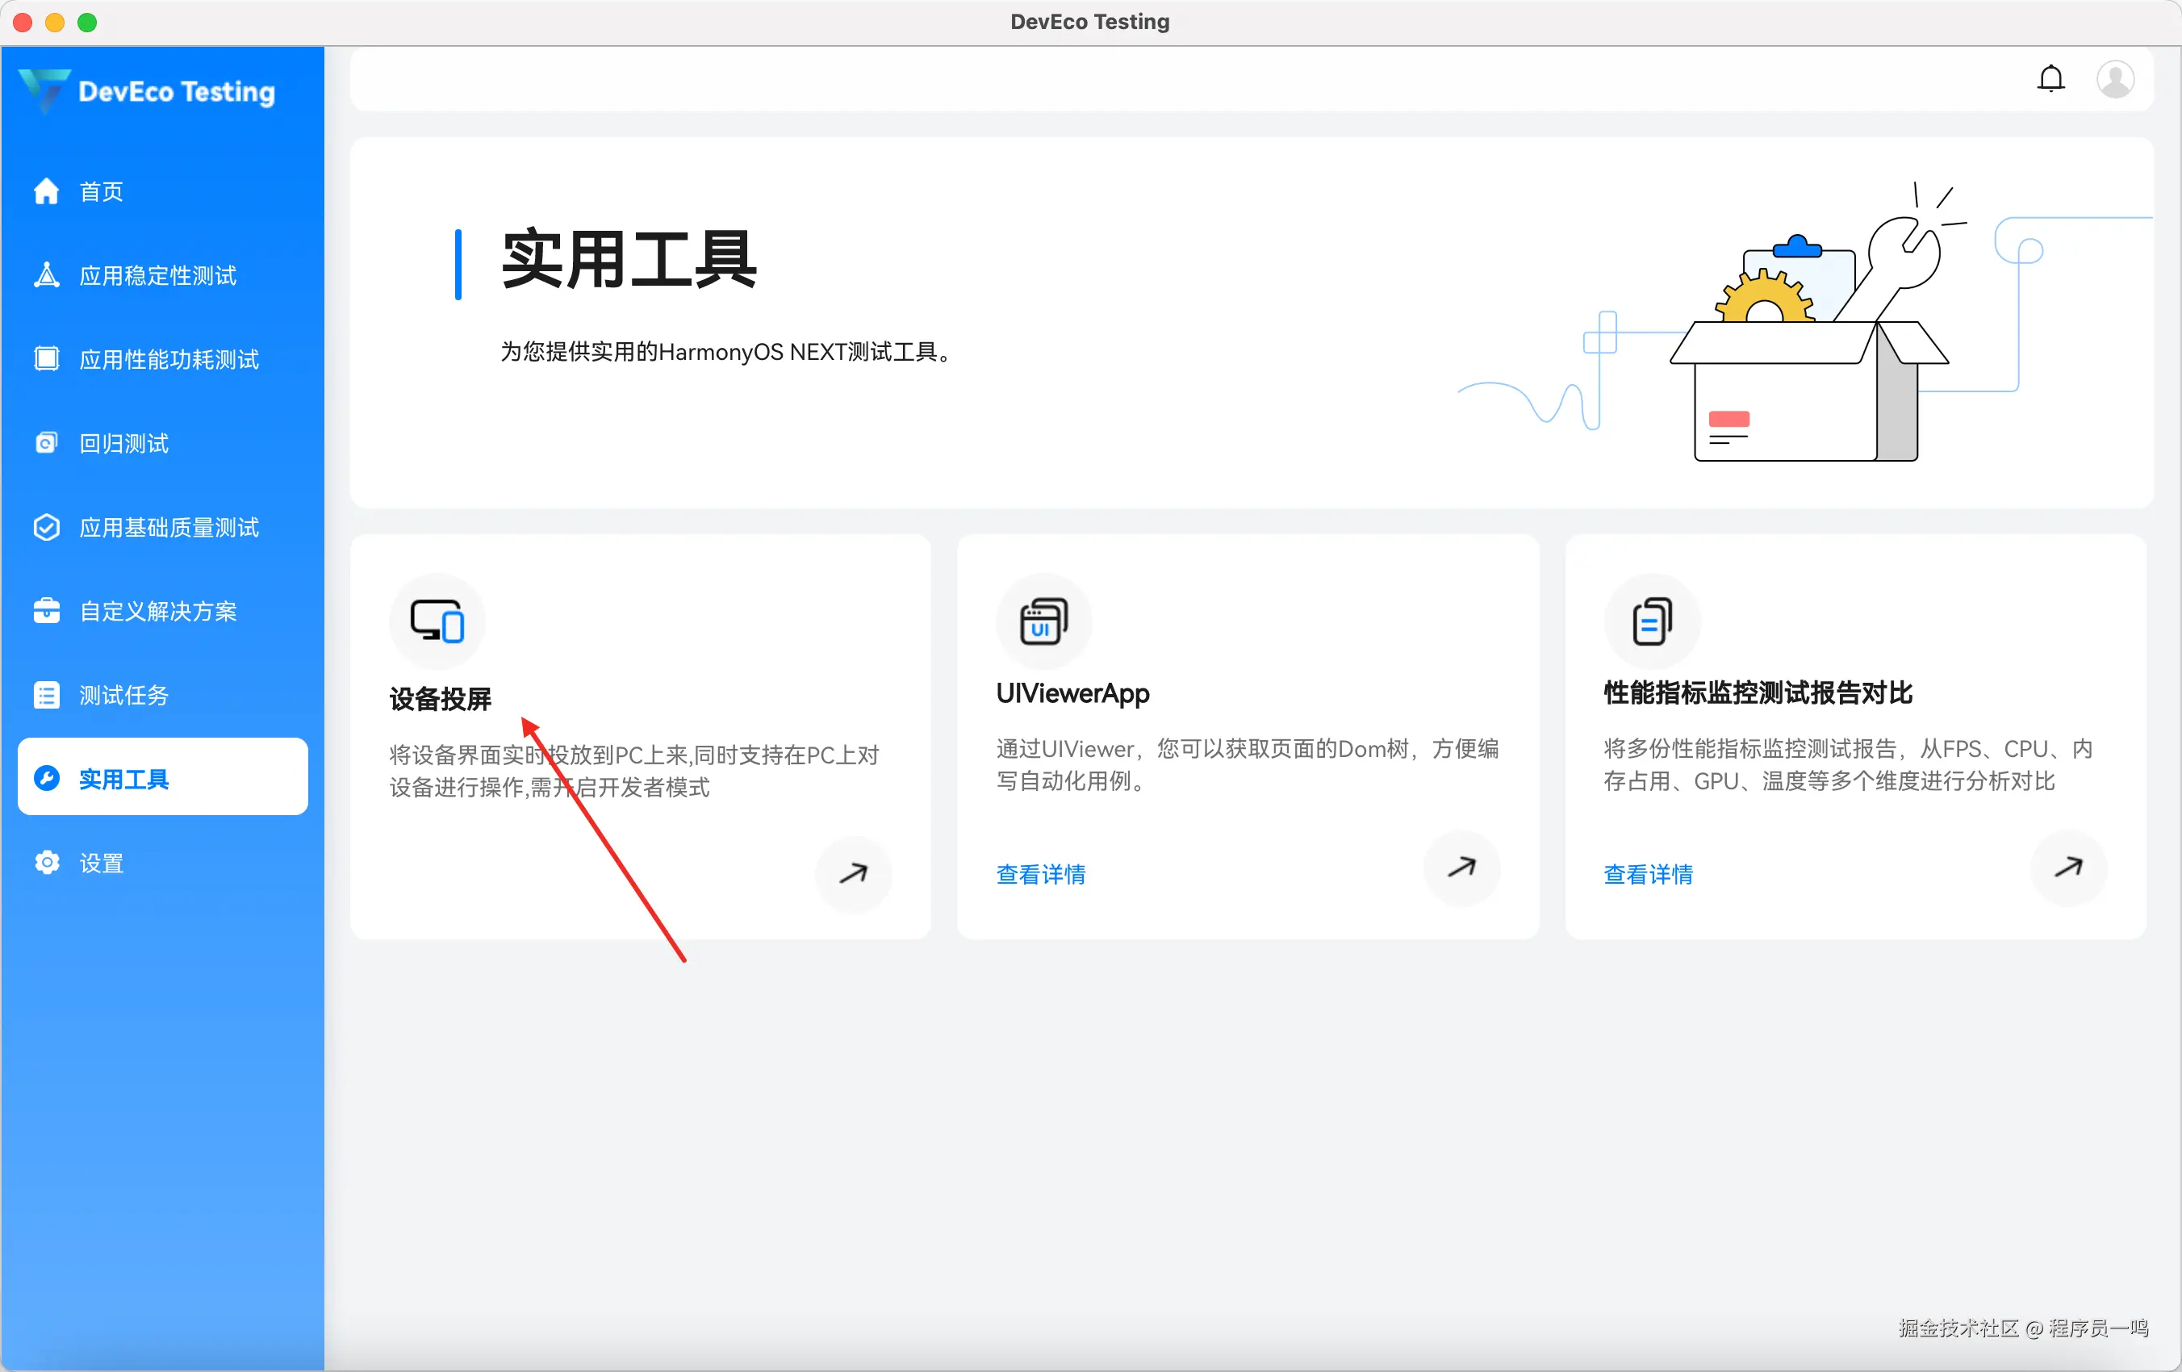Open 设备投屏 with its arrow button

pos(854,873)
